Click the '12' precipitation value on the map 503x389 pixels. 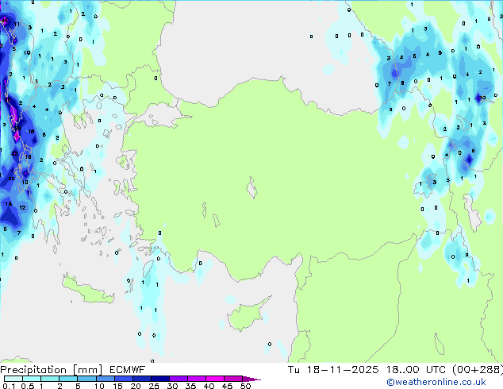point(22,208)
